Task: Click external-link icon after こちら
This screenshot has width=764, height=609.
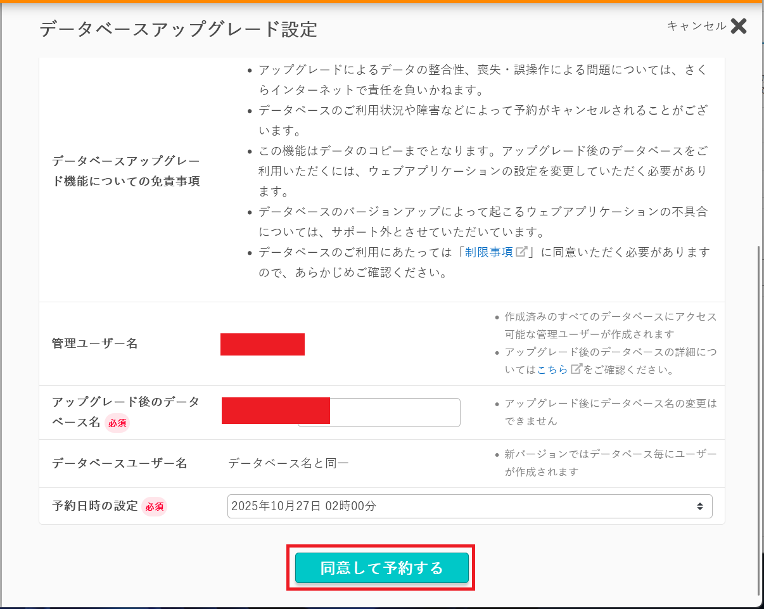Action: click(576, 369)
